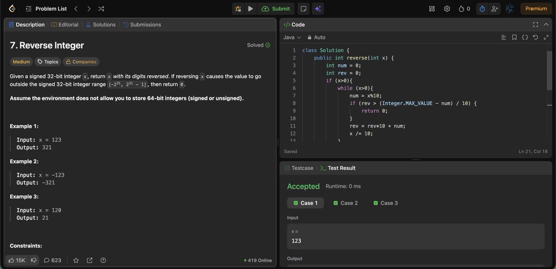Click the Ln 21, Col 18 status
The image size is (556, 269).
coord(533,152)
